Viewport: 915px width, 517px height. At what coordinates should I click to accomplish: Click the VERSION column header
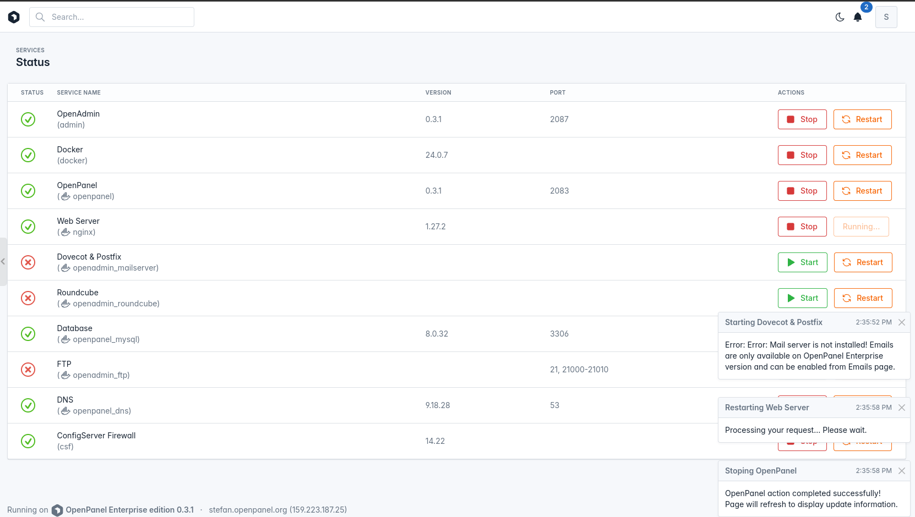coord(438,92)
